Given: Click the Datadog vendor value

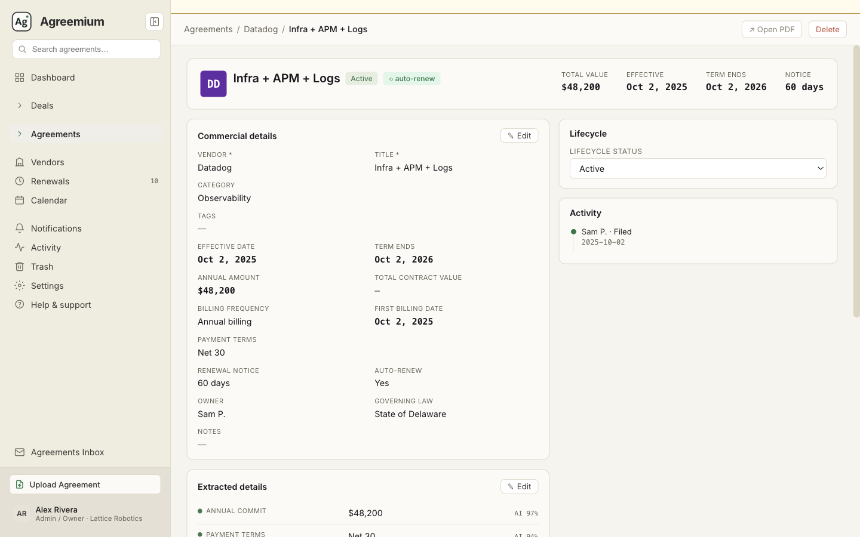Looking at the screenshot, I should [x=214, y=168].
